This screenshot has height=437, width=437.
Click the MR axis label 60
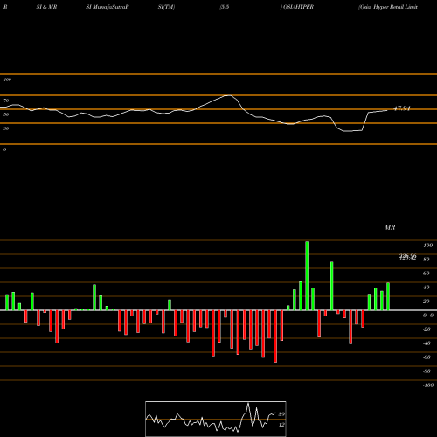tap(427, 274)
